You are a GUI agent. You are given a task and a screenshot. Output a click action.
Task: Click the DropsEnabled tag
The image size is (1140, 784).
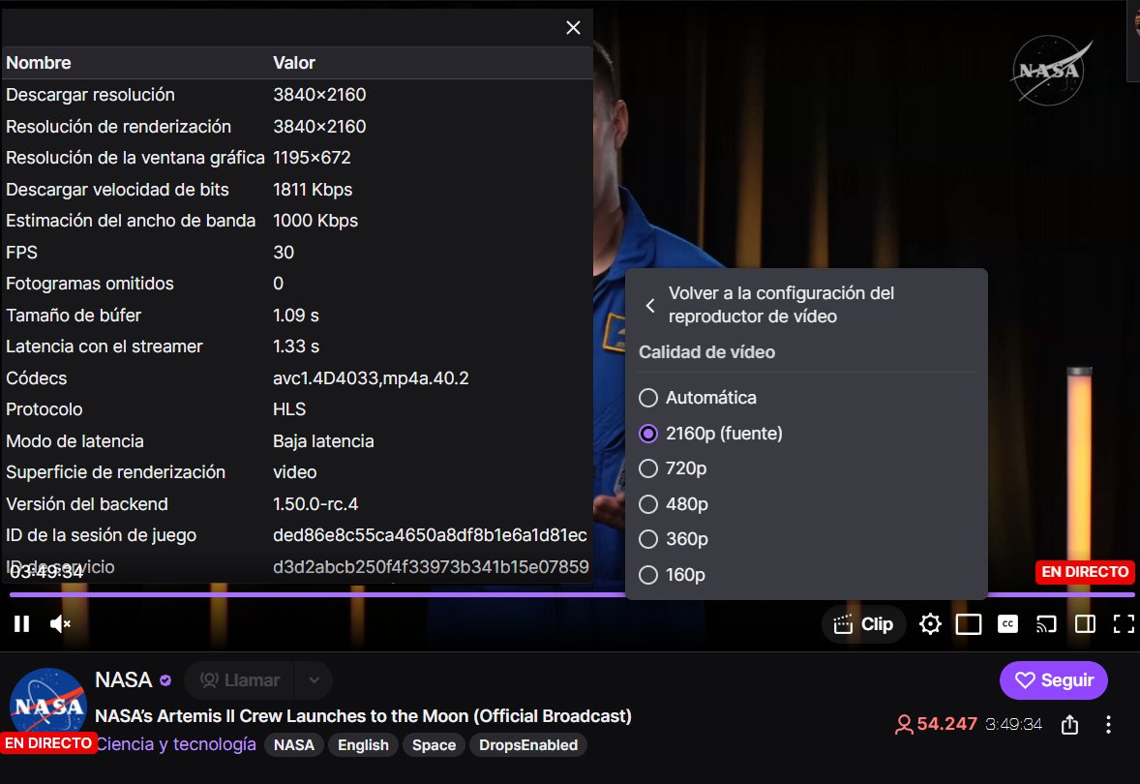click(528, 745)
